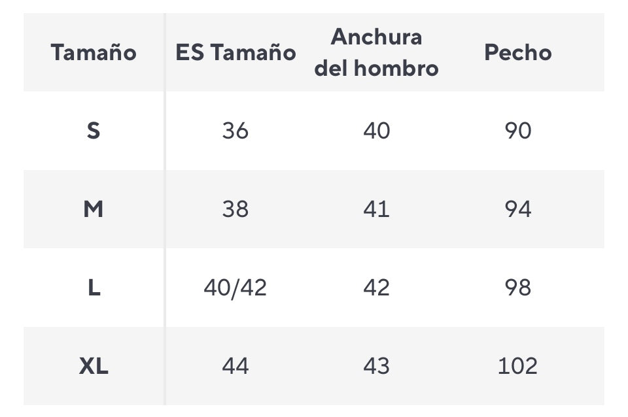The width and height of the screenshot is (628, 417).
Task: Click chest value 90
Action: [517, 131]
